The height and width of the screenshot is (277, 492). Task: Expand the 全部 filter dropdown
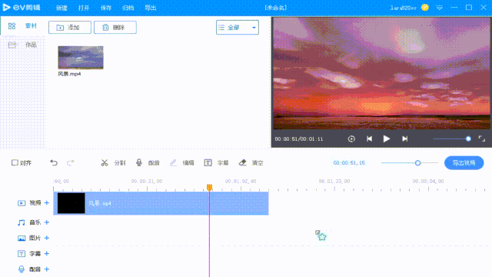tap(238, 28)
